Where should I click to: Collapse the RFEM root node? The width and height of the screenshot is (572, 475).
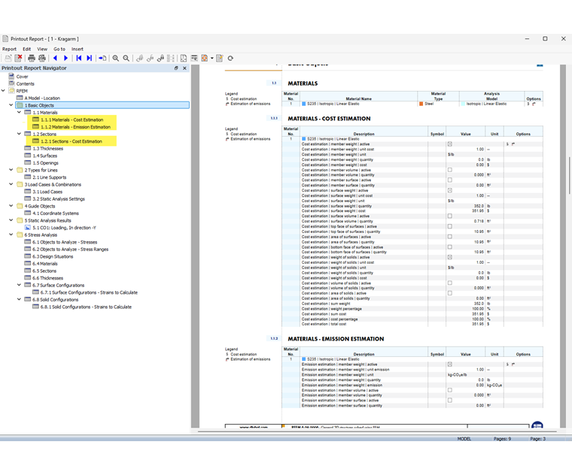pyautogui.click(x=3, y=91)
